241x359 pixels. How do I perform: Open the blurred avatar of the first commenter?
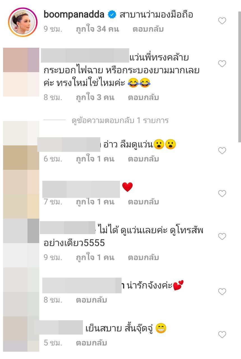coord(21,72)
